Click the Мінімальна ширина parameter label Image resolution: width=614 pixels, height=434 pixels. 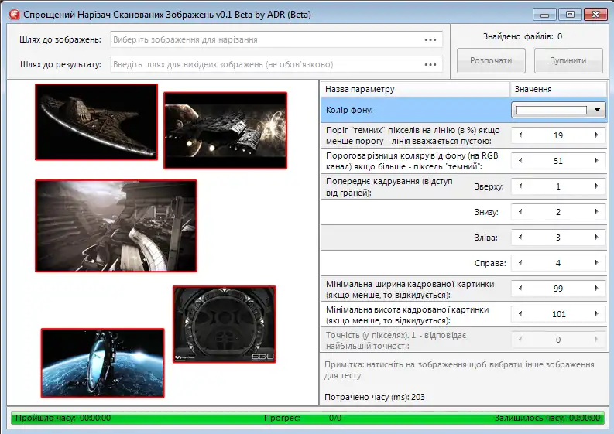tap(410, 289)
